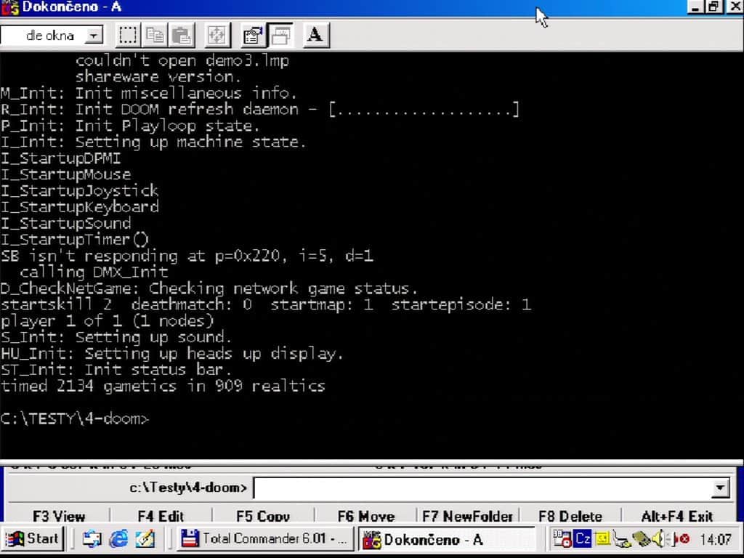Click F7 NewFolder in Total Commander
This screenshot has height=558, width=744.
(467, 516)
